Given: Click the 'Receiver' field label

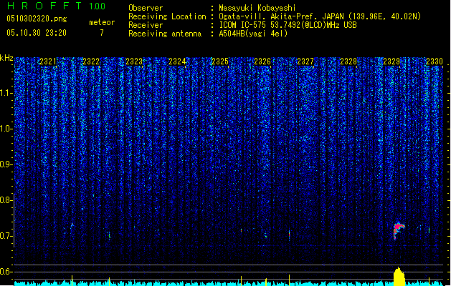Looking at the screenshot, I should [146, 25].
